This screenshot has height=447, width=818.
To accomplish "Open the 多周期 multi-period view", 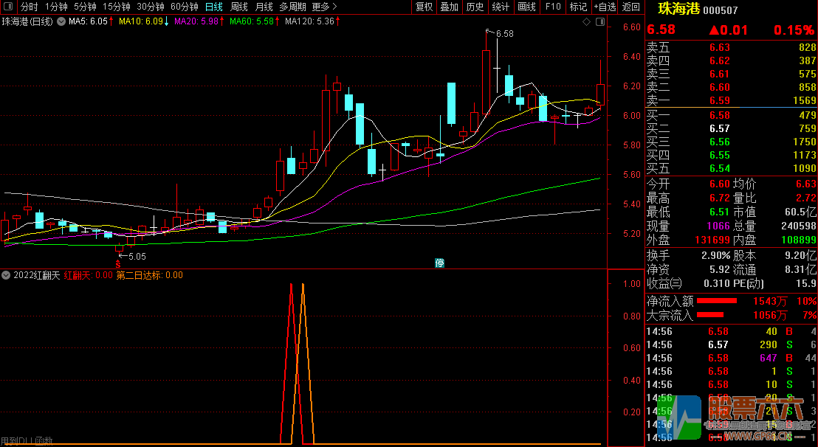I will (292, 7).
